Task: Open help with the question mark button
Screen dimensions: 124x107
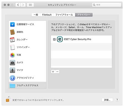Action: [117, 100]
